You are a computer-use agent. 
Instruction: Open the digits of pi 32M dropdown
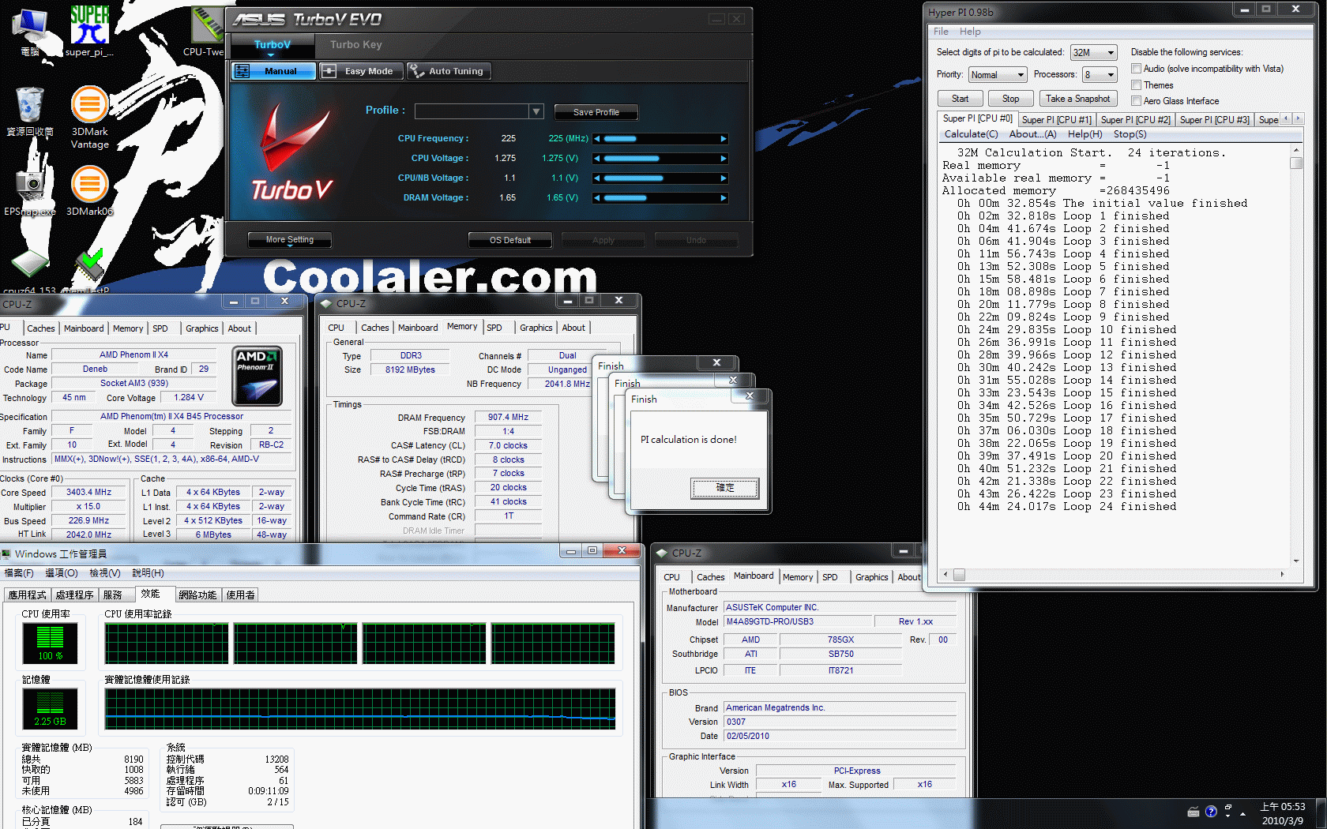point(1094,53)
